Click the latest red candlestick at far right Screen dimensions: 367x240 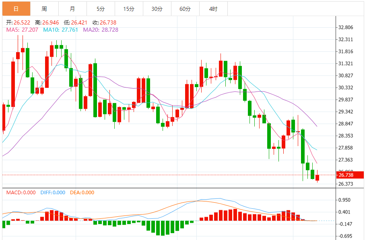[x=317, y=178]
